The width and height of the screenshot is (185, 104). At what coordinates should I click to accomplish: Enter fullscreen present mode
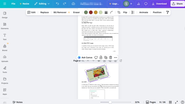coord(176,102)
